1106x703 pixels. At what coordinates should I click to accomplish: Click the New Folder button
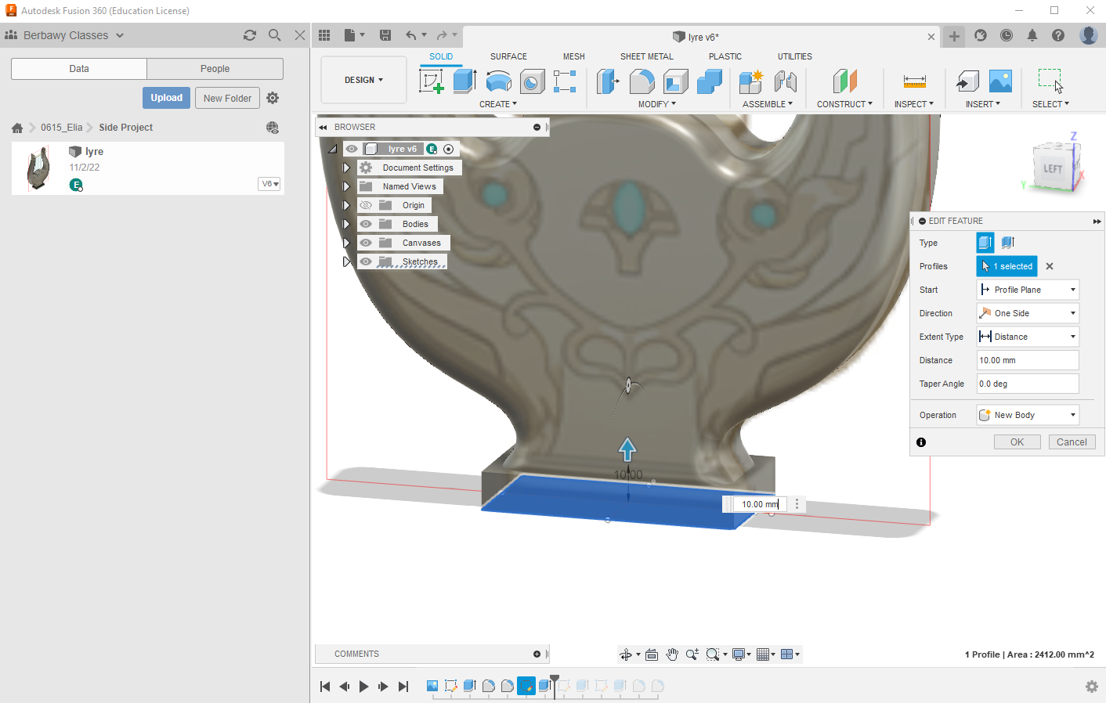click(x=227, y=98)
